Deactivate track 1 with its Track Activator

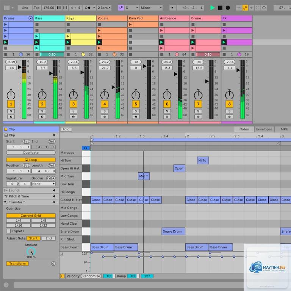[x=11, y=104]
